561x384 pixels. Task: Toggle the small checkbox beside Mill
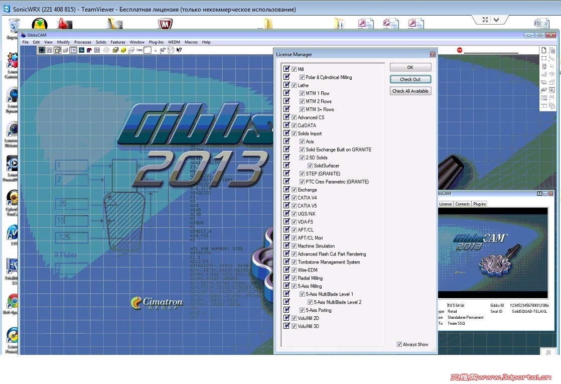tap(294, 69)
